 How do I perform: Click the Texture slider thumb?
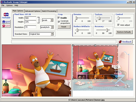pyautogui.click(x=99, y=18)
